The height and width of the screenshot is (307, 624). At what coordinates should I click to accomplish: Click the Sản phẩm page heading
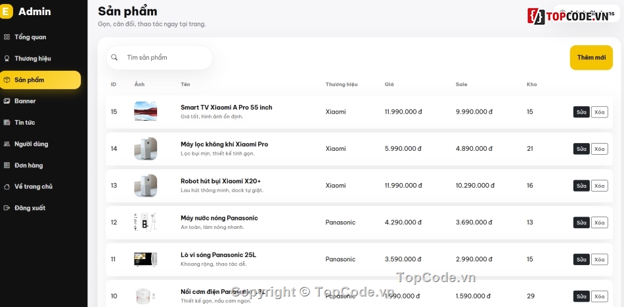coord(127,11)
